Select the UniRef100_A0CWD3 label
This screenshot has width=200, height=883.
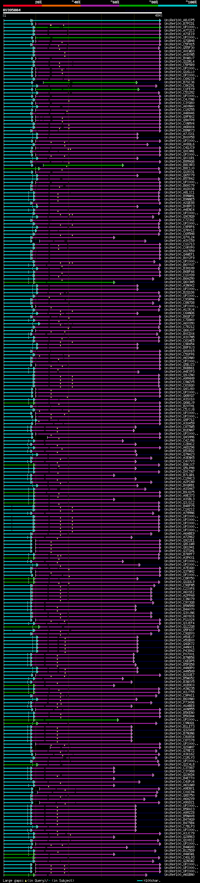[x=179, y=51]
